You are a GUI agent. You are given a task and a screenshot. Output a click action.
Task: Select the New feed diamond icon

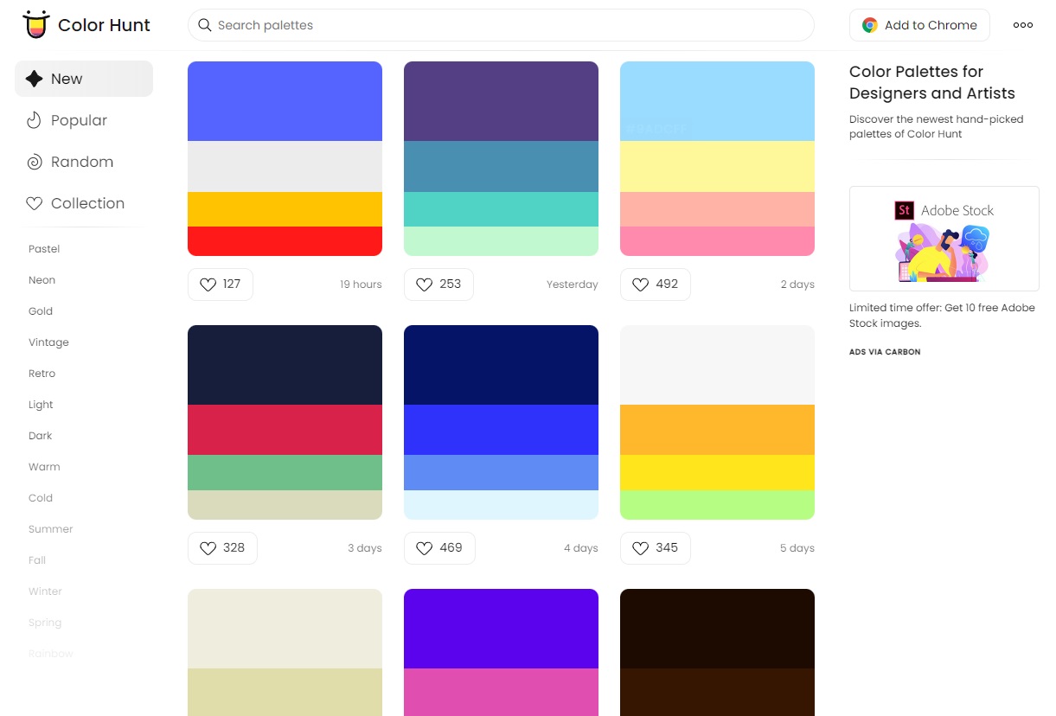pos(36,78)
